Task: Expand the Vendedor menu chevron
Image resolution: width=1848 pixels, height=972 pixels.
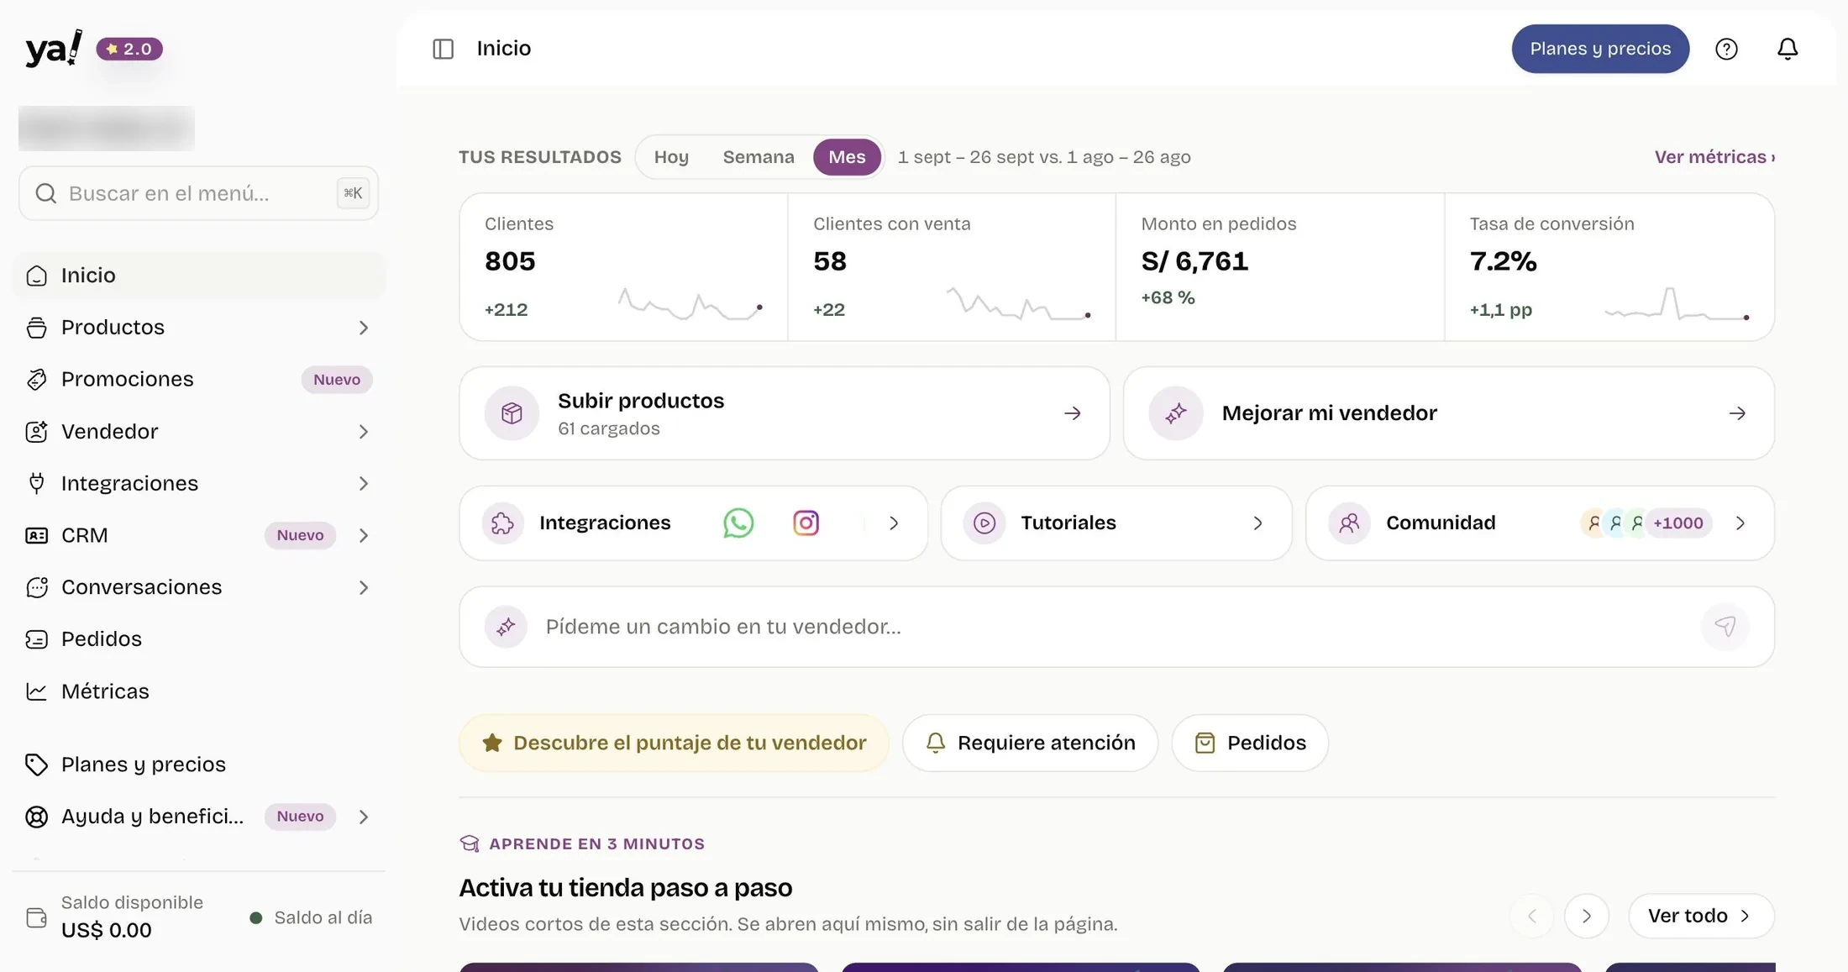Action: coord(363,432)
